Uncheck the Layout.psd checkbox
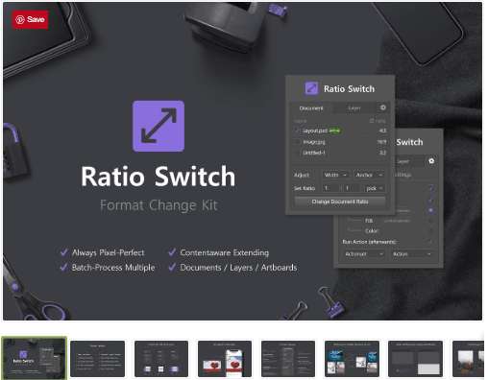 [297, 131]
